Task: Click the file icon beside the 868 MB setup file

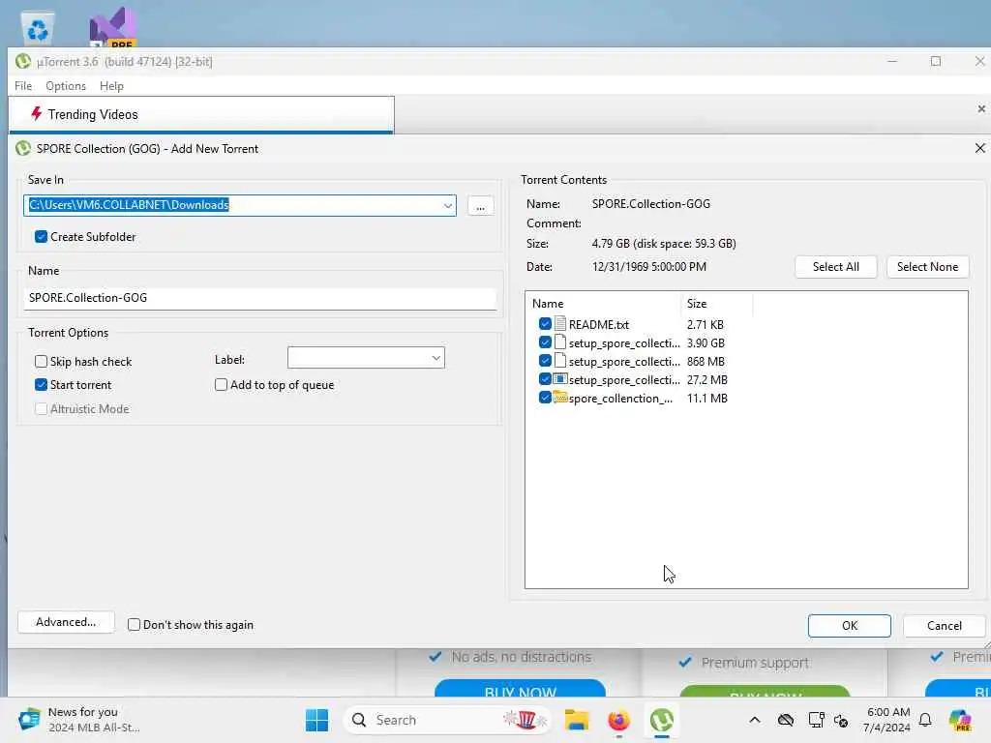Action: (560, 361)
